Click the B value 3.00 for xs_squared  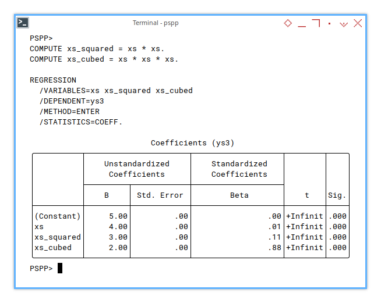pyautogui.click(x=118, y=237)
